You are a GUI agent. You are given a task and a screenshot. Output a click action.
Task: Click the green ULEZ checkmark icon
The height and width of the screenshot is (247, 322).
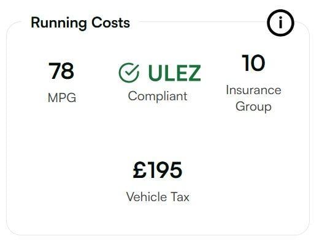click(129, 73)
